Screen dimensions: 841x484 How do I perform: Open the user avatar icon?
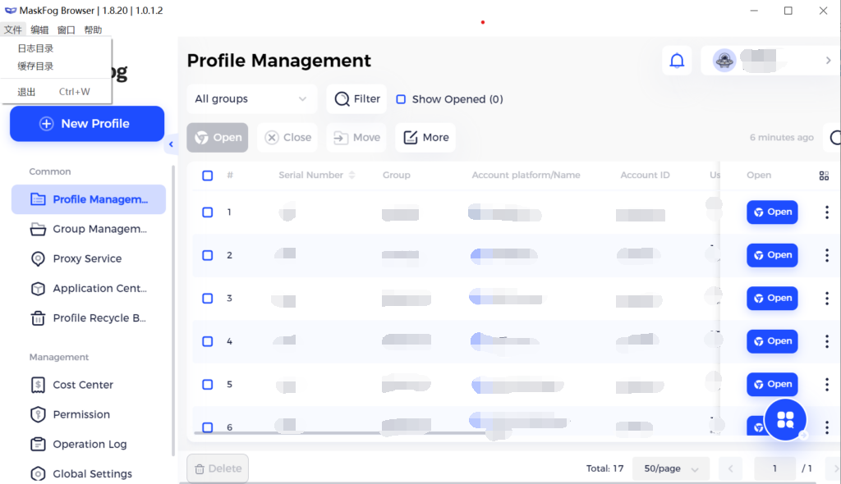(724, 61)
